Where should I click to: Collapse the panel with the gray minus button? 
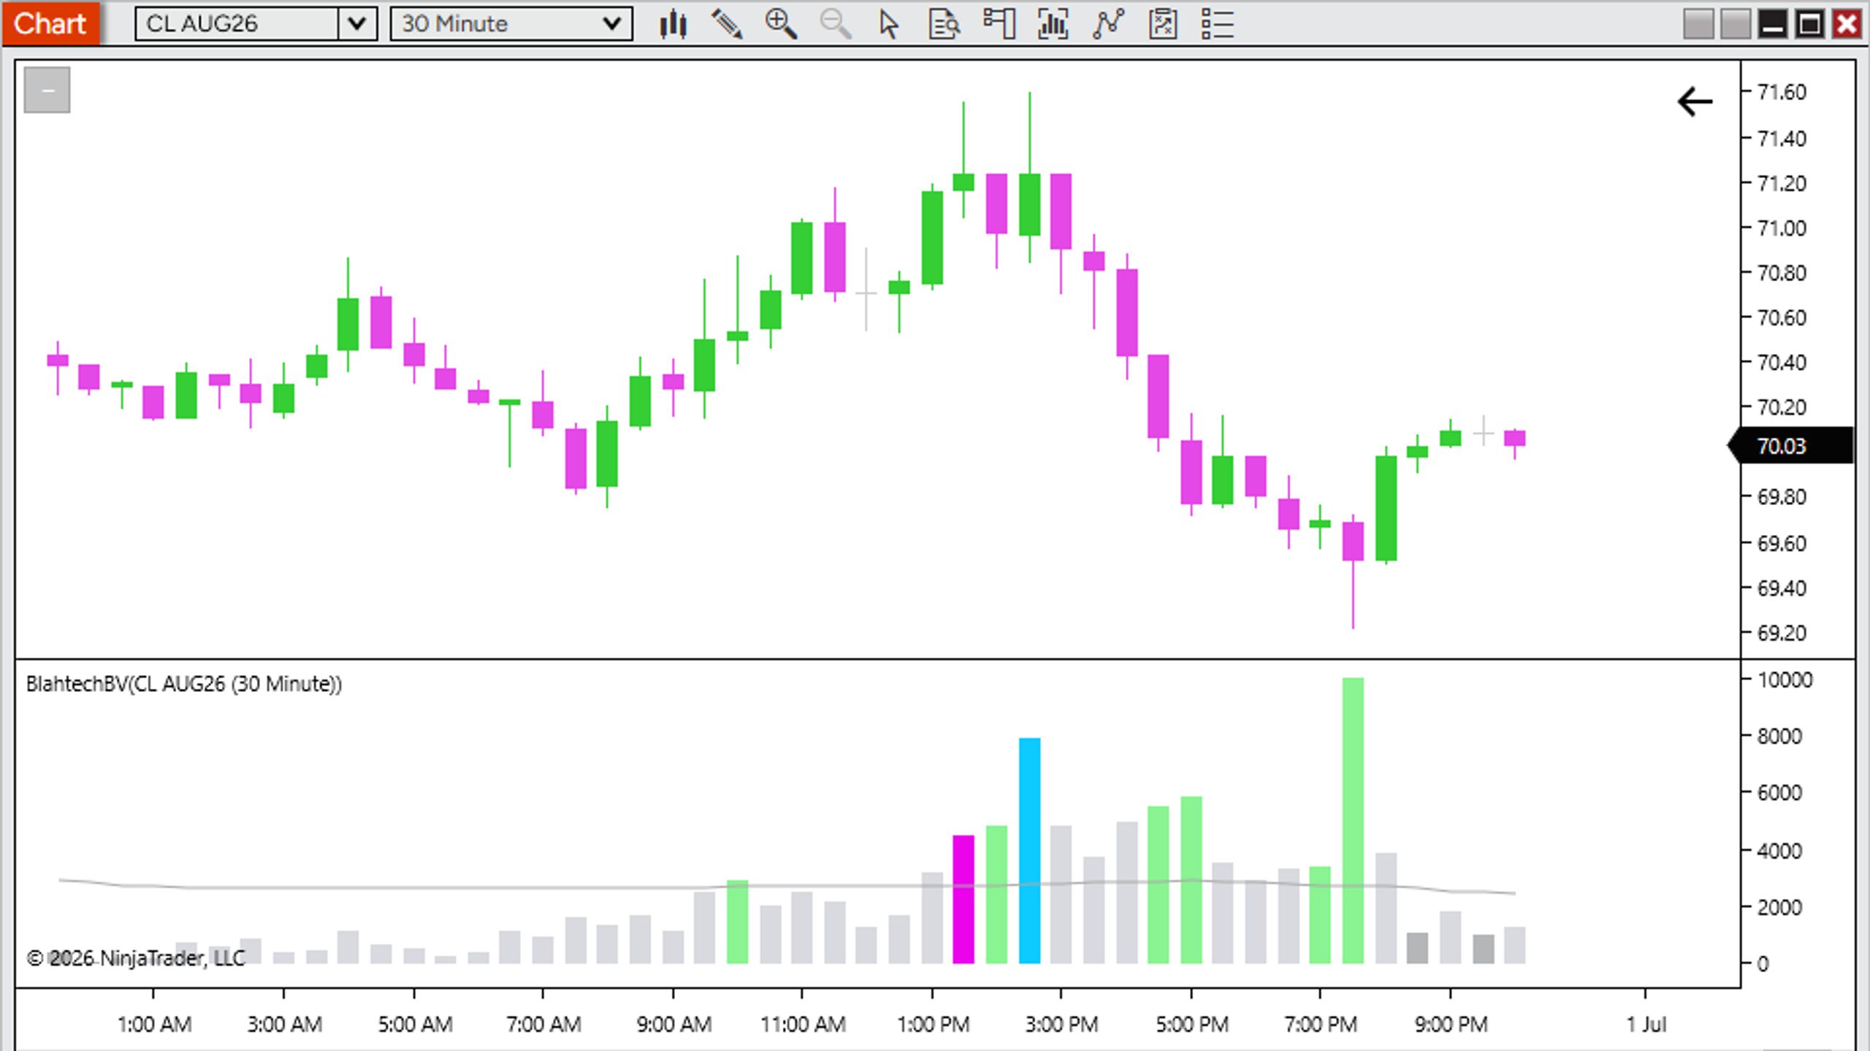click(47, 90)
